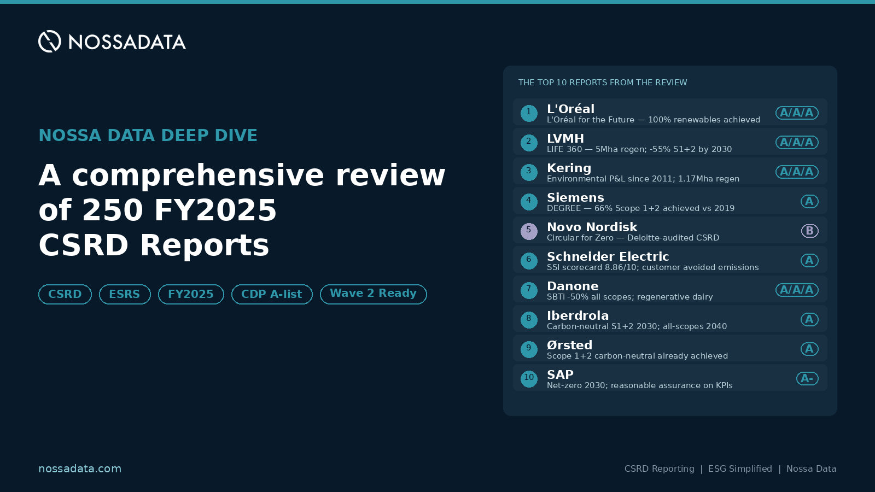The height and width of the screenshot is (492, 875).
Task: Click the 'NOSSA DATA DEEP DIVE' subtitle
Action: click(x=148, y=135)
